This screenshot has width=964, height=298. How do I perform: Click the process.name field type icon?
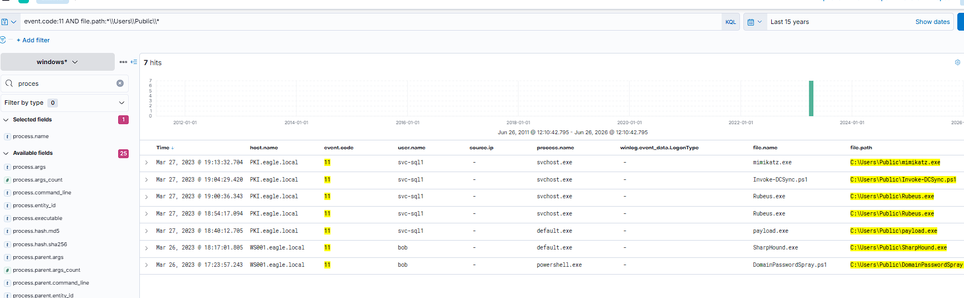[x=7, y=136]
